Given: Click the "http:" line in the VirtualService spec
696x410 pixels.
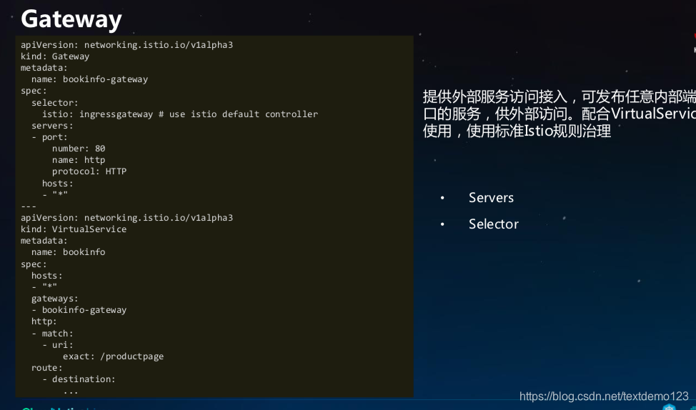Looking at the screenshot, I should click(44, 321).
